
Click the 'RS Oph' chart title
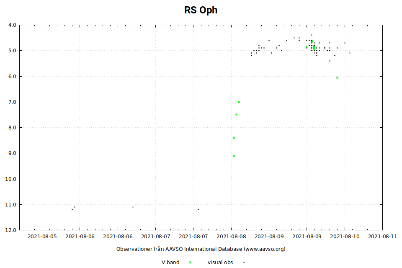pos(201,10)
